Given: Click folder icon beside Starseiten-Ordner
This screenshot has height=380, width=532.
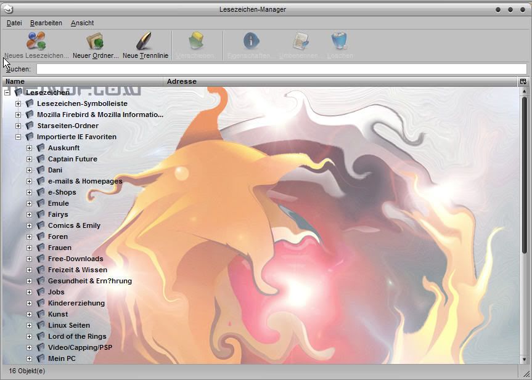Looking at the screenshot, I should point(30,126).
